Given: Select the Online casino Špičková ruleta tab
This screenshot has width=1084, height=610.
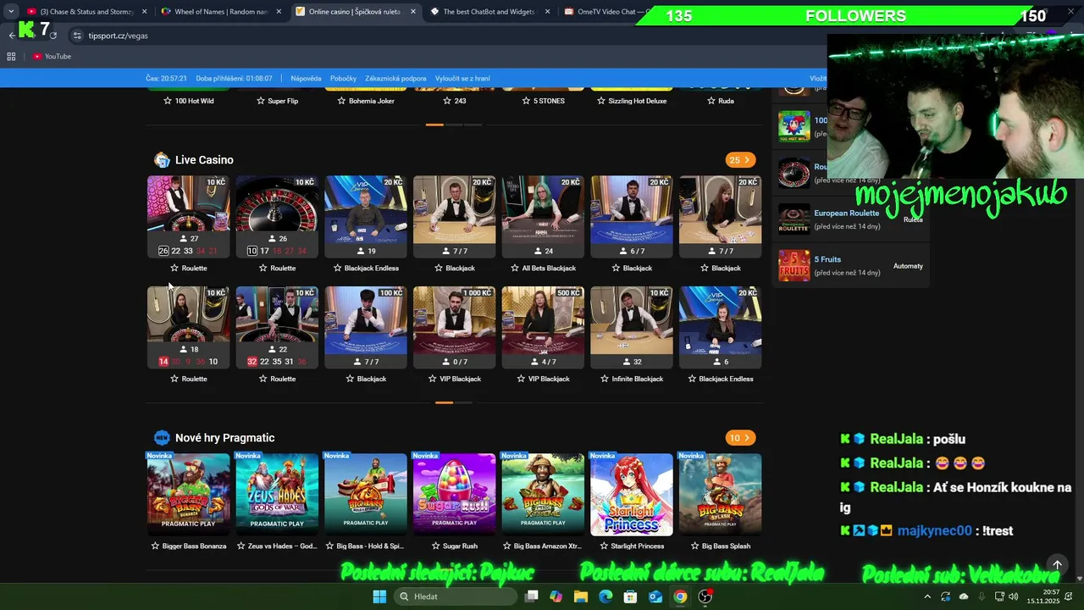Looking at the screenshot, I should (354, 12).
